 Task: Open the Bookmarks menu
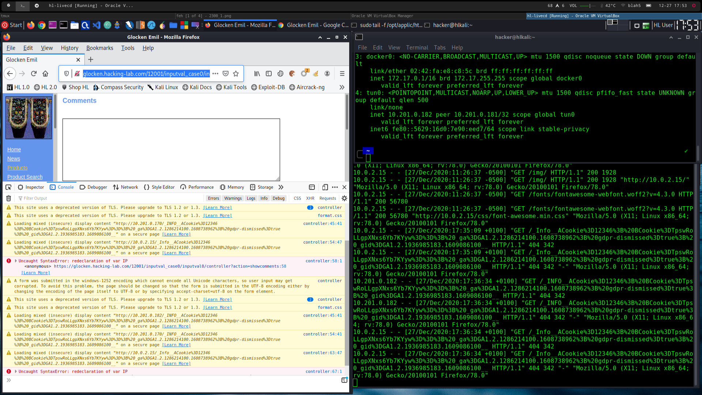click(x=99, y=48)
